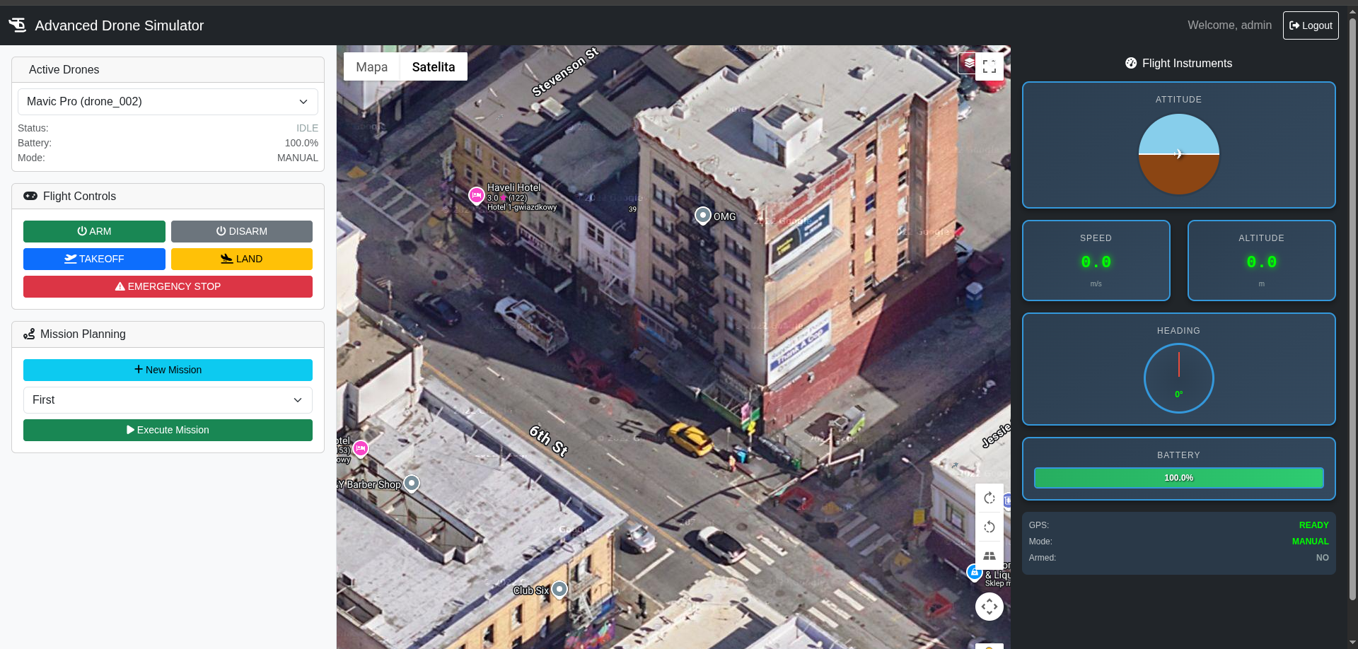Expand the First mission dropdown

tap(168, 400)
